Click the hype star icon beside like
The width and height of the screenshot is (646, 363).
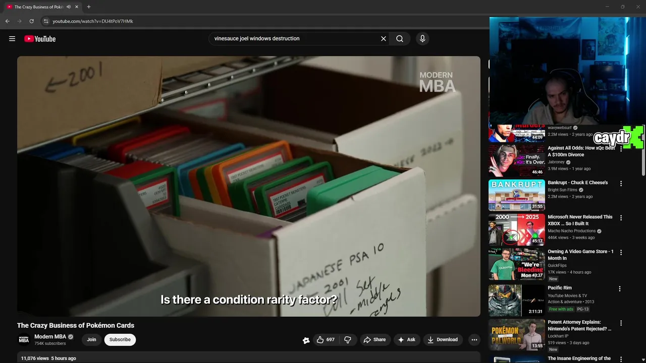(x=306, y=340)
